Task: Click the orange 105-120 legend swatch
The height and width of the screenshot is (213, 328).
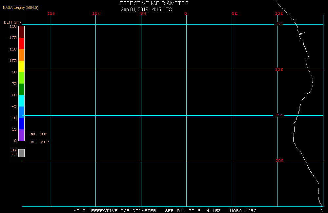Action: [22, 55]
